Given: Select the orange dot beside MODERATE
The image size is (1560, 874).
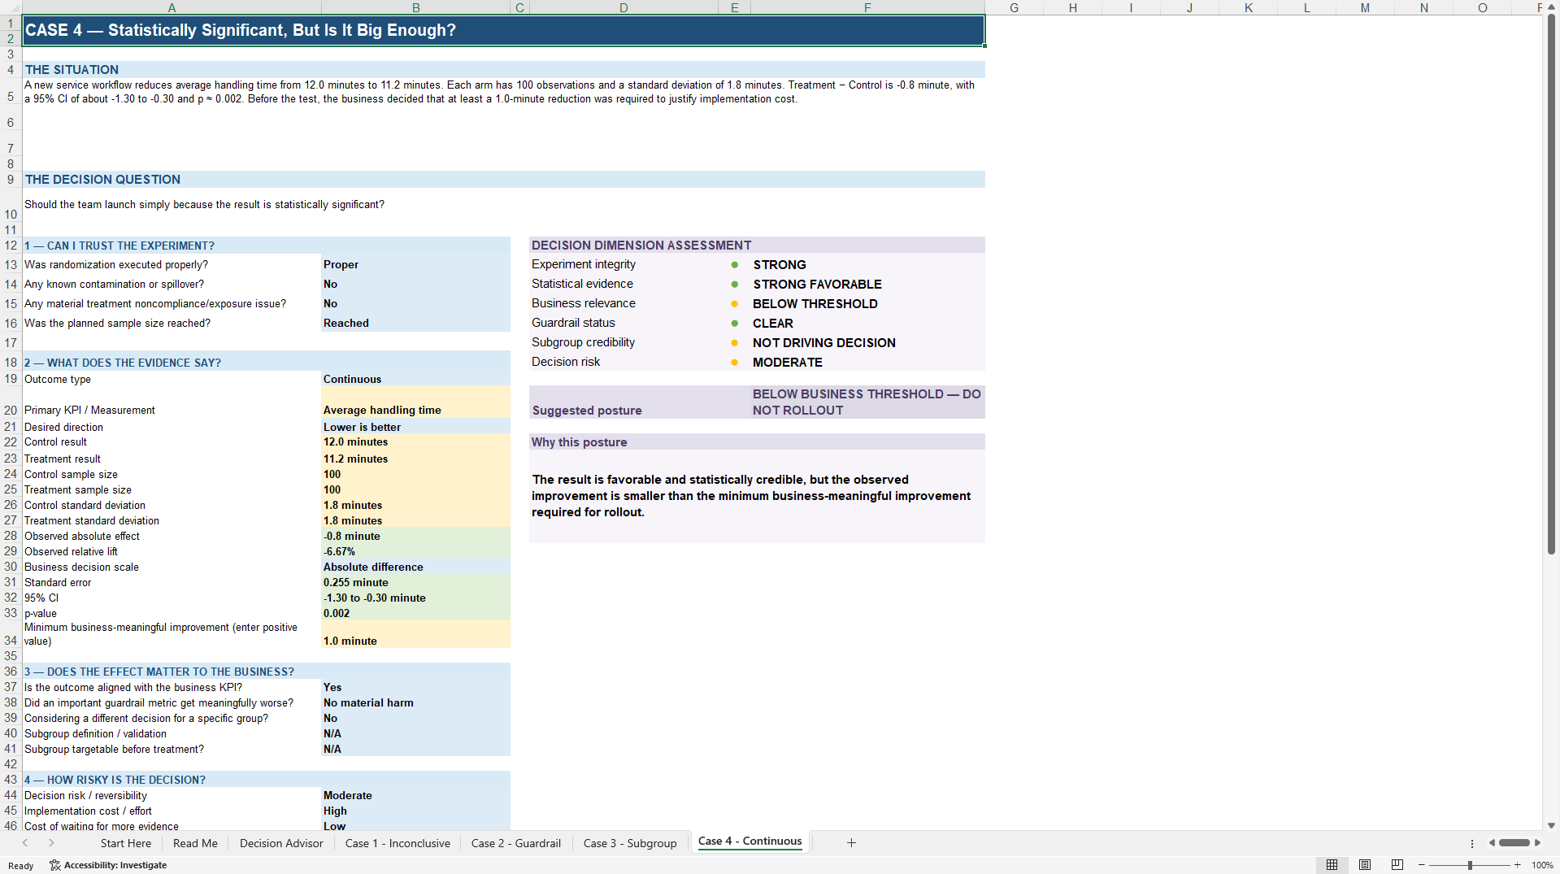Looking at the screenshot, I should click(734, 363).
